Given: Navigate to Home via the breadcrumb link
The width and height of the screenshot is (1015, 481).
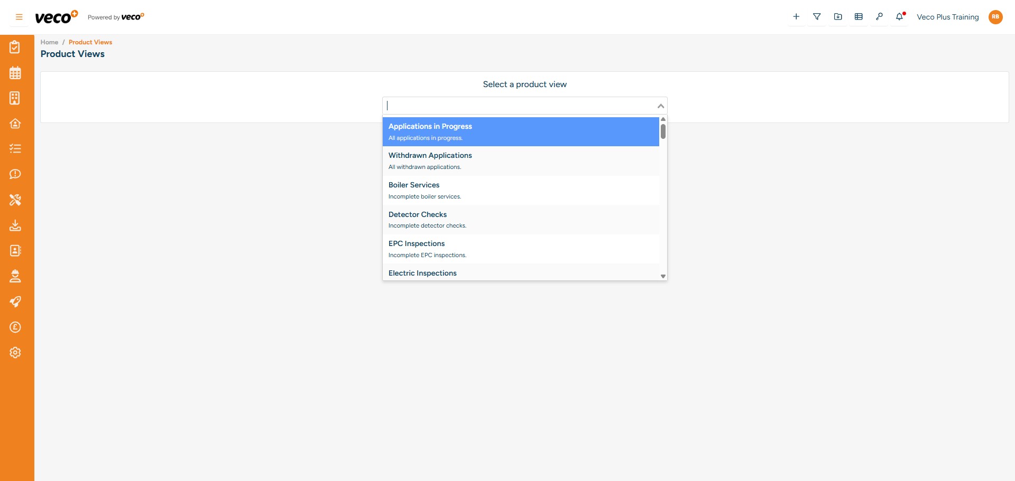Looking at the screenshot, I should (49, 42).
